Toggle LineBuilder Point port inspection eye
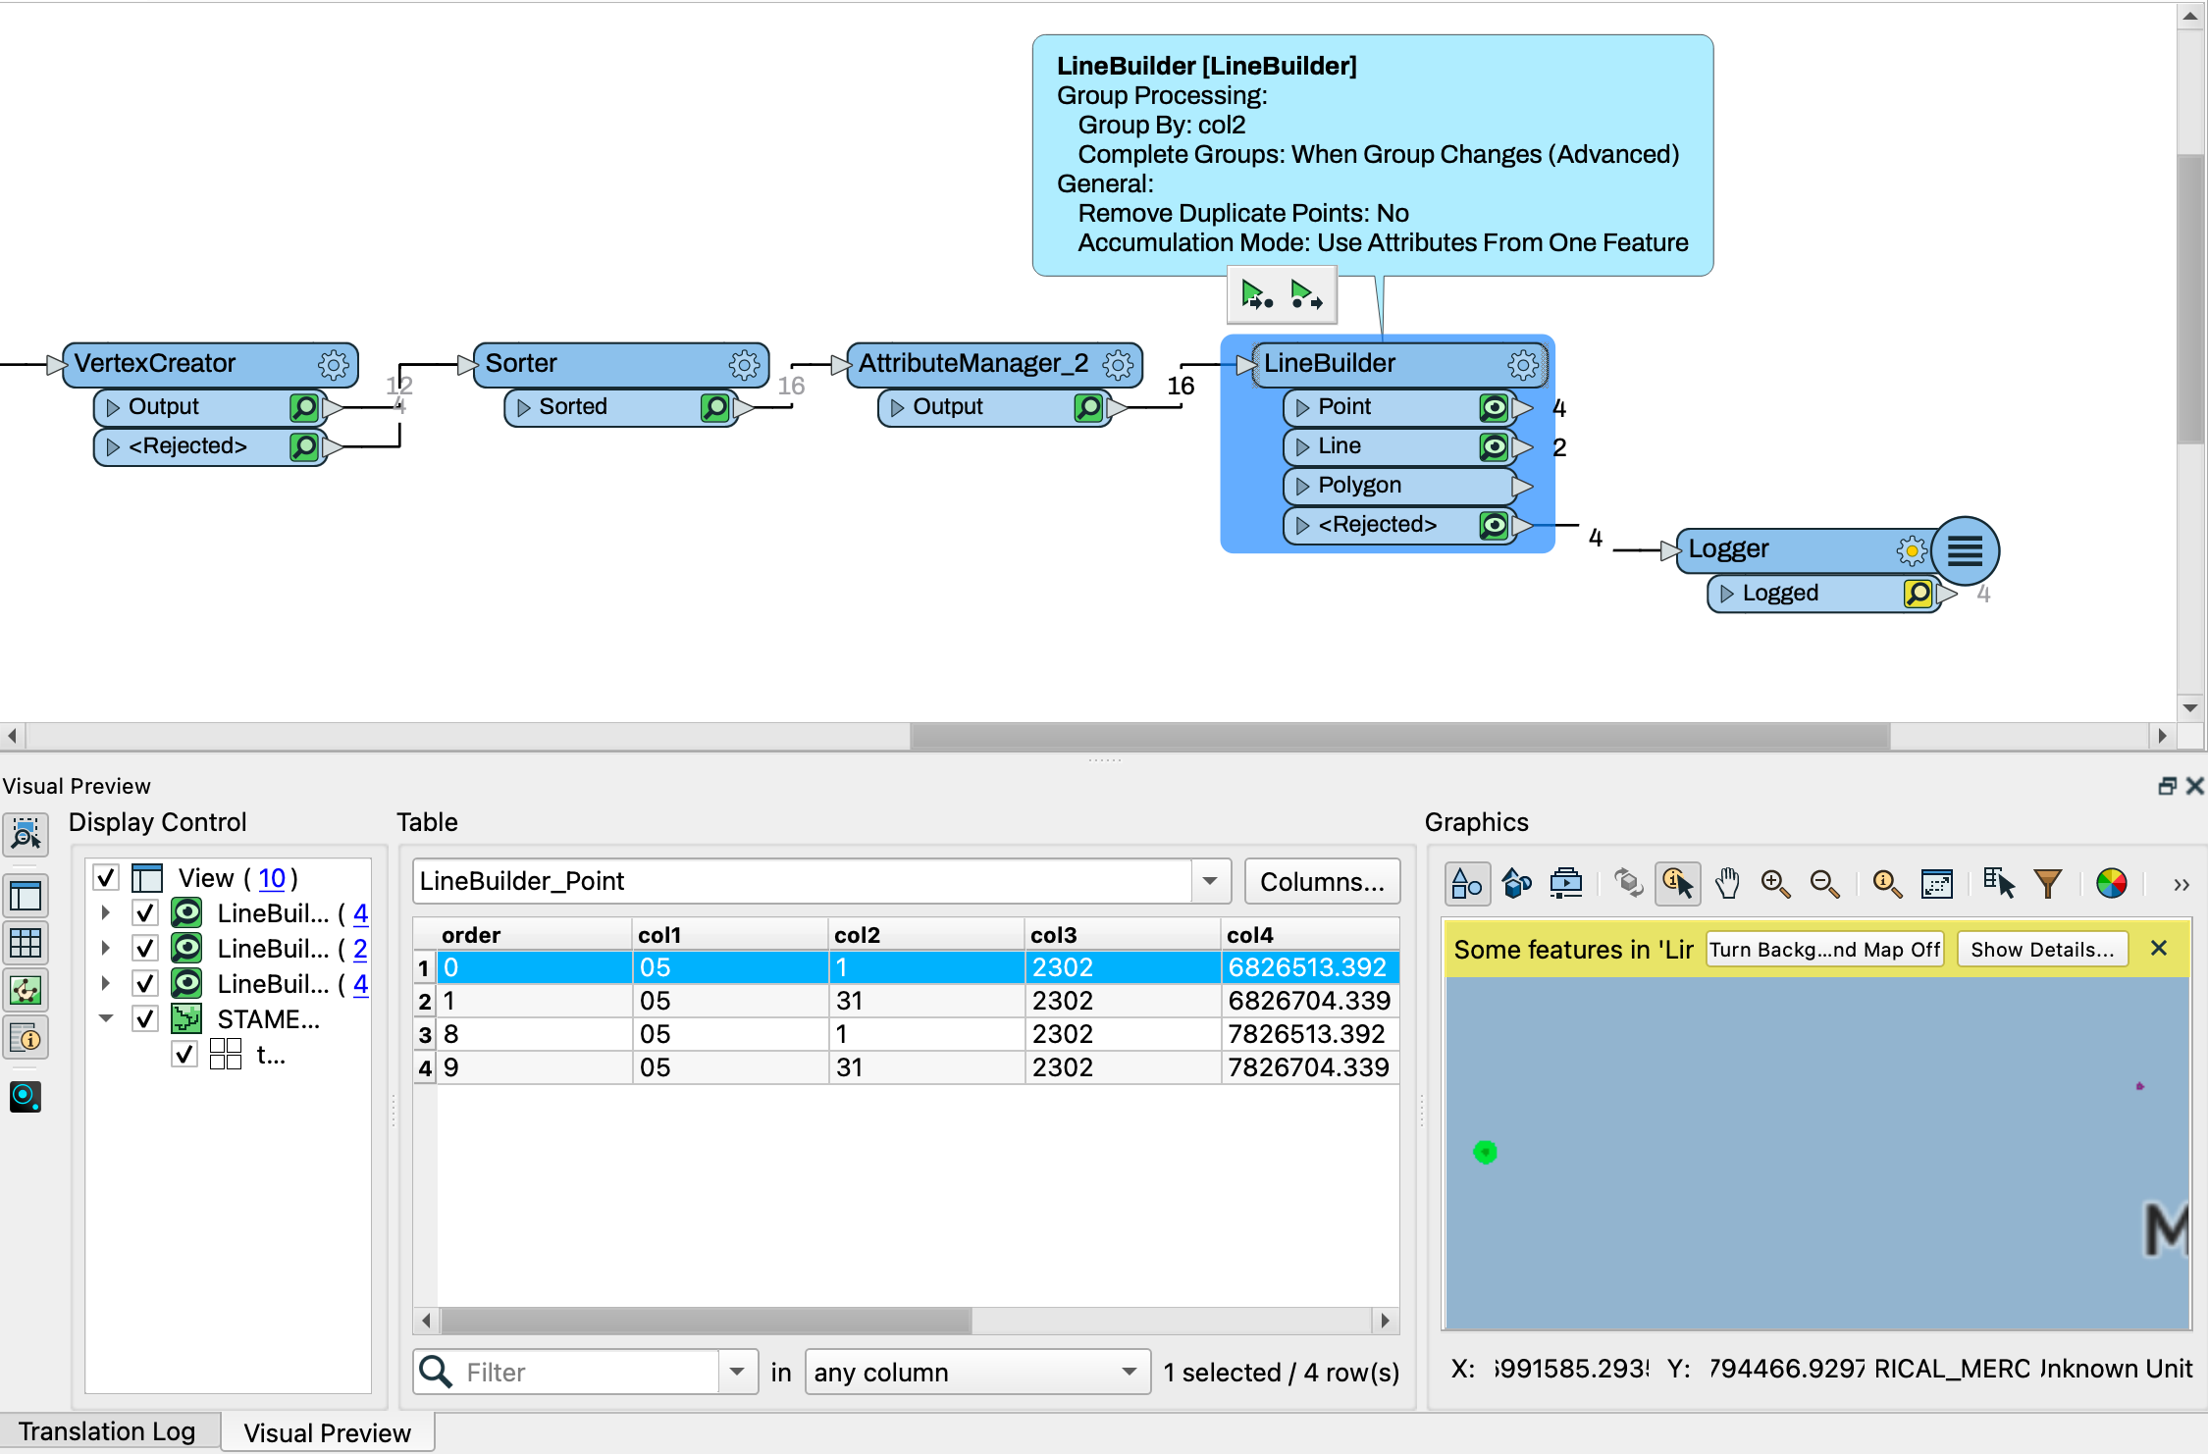Screen dimensions: 2208x1454 point(1494,407)
